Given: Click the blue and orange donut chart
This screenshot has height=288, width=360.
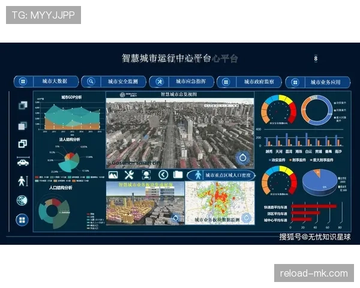Looking at the screenshot, I should coord(317,110).
